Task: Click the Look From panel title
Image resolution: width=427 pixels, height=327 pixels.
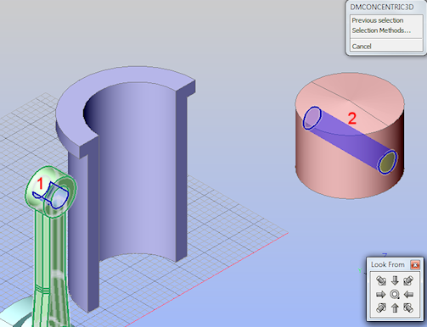Action: (x=388, y=264)
